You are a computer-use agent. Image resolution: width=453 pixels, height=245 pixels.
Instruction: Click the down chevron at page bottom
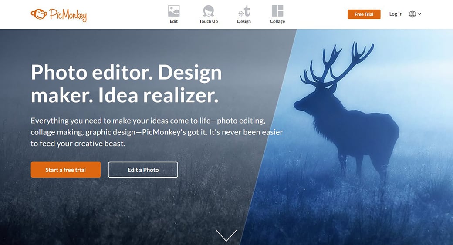pyautogui.click(x=226, y=235)
